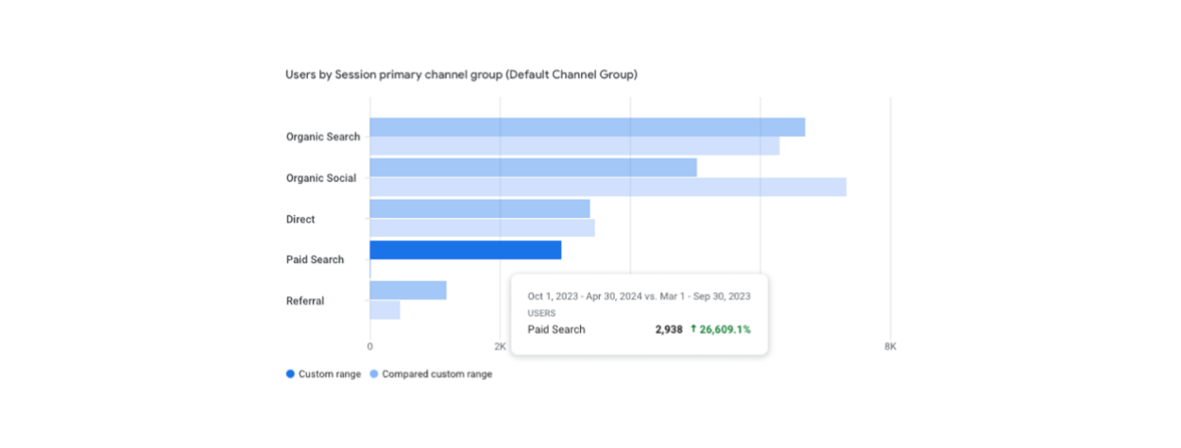This screenshot has width=1181, height=448.
Task: Click the green up arrow in tooltip
Action: [x=693, y=329]
